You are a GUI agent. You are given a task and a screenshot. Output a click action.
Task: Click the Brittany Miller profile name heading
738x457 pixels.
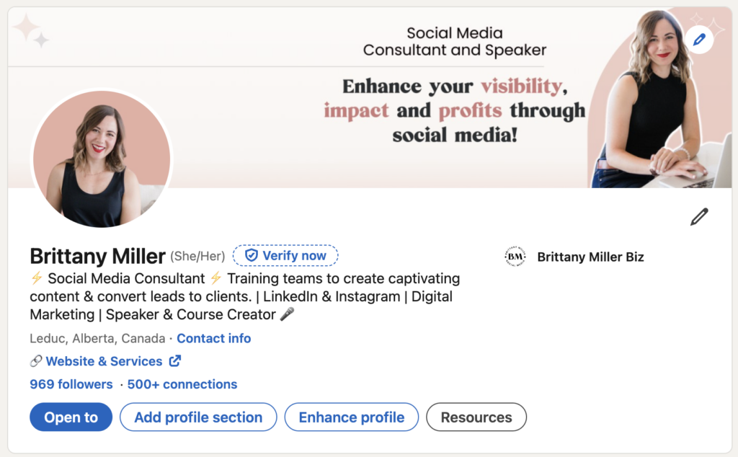98,256
